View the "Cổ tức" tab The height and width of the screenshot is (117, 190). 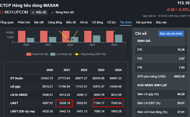(x=112, y=22)
